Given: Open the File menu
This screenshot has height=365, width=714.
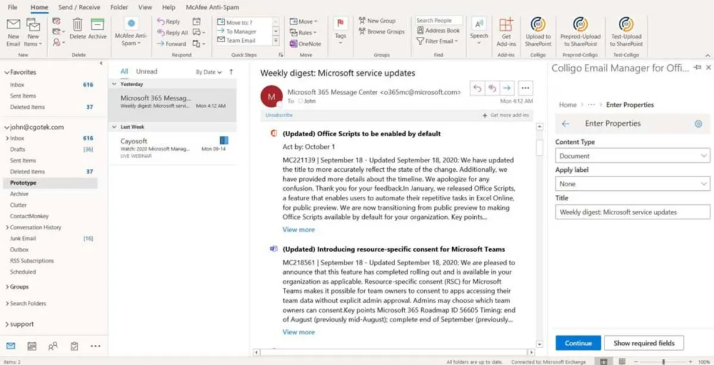Looking at the screenshot, I should point(12,7).
